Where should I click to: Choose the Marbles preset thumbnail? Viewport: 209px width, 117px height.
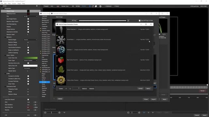(61, 50)
